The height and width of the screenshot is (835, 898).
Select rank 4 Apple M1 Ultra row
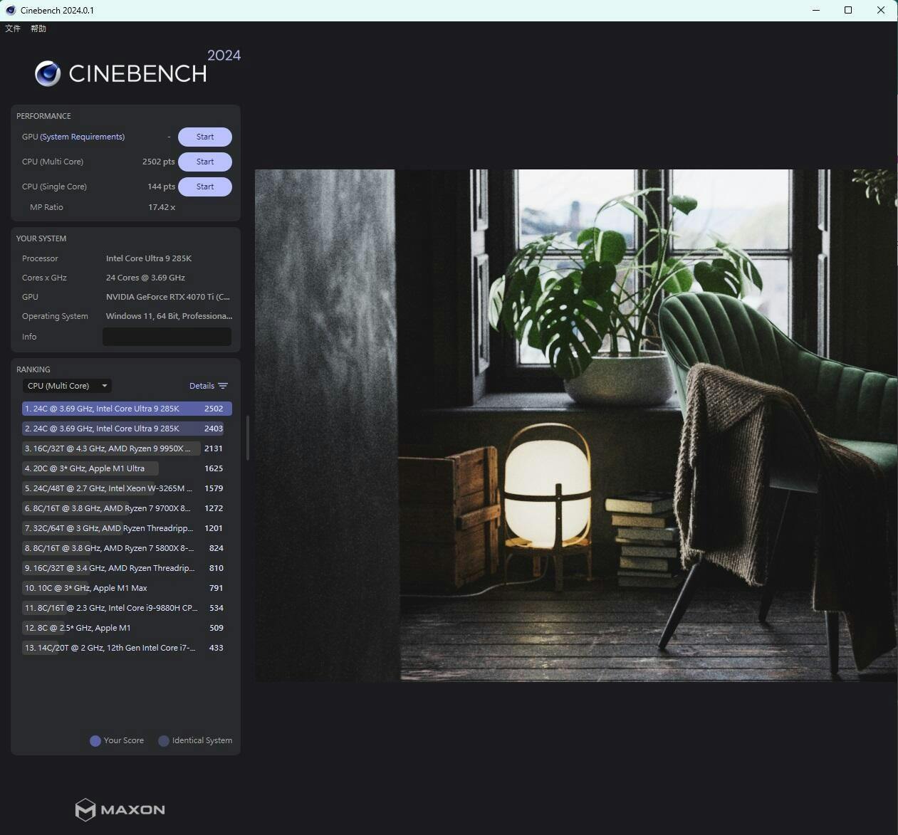127,468
